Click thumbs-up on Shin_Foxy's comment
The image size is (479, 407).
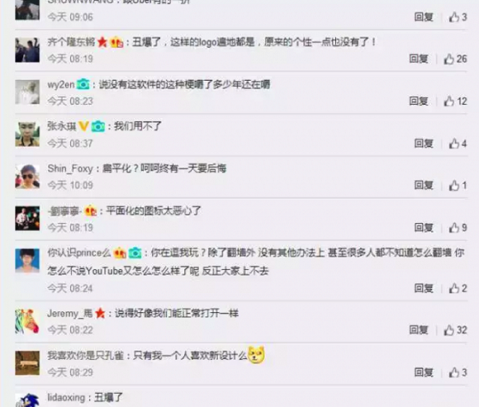point(458,185)
